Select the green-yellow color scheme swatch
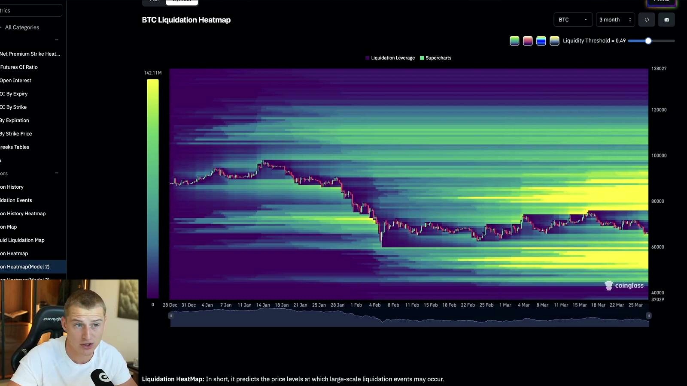The height and width of the screenshot is (386, 687). (x=514, y=41)
